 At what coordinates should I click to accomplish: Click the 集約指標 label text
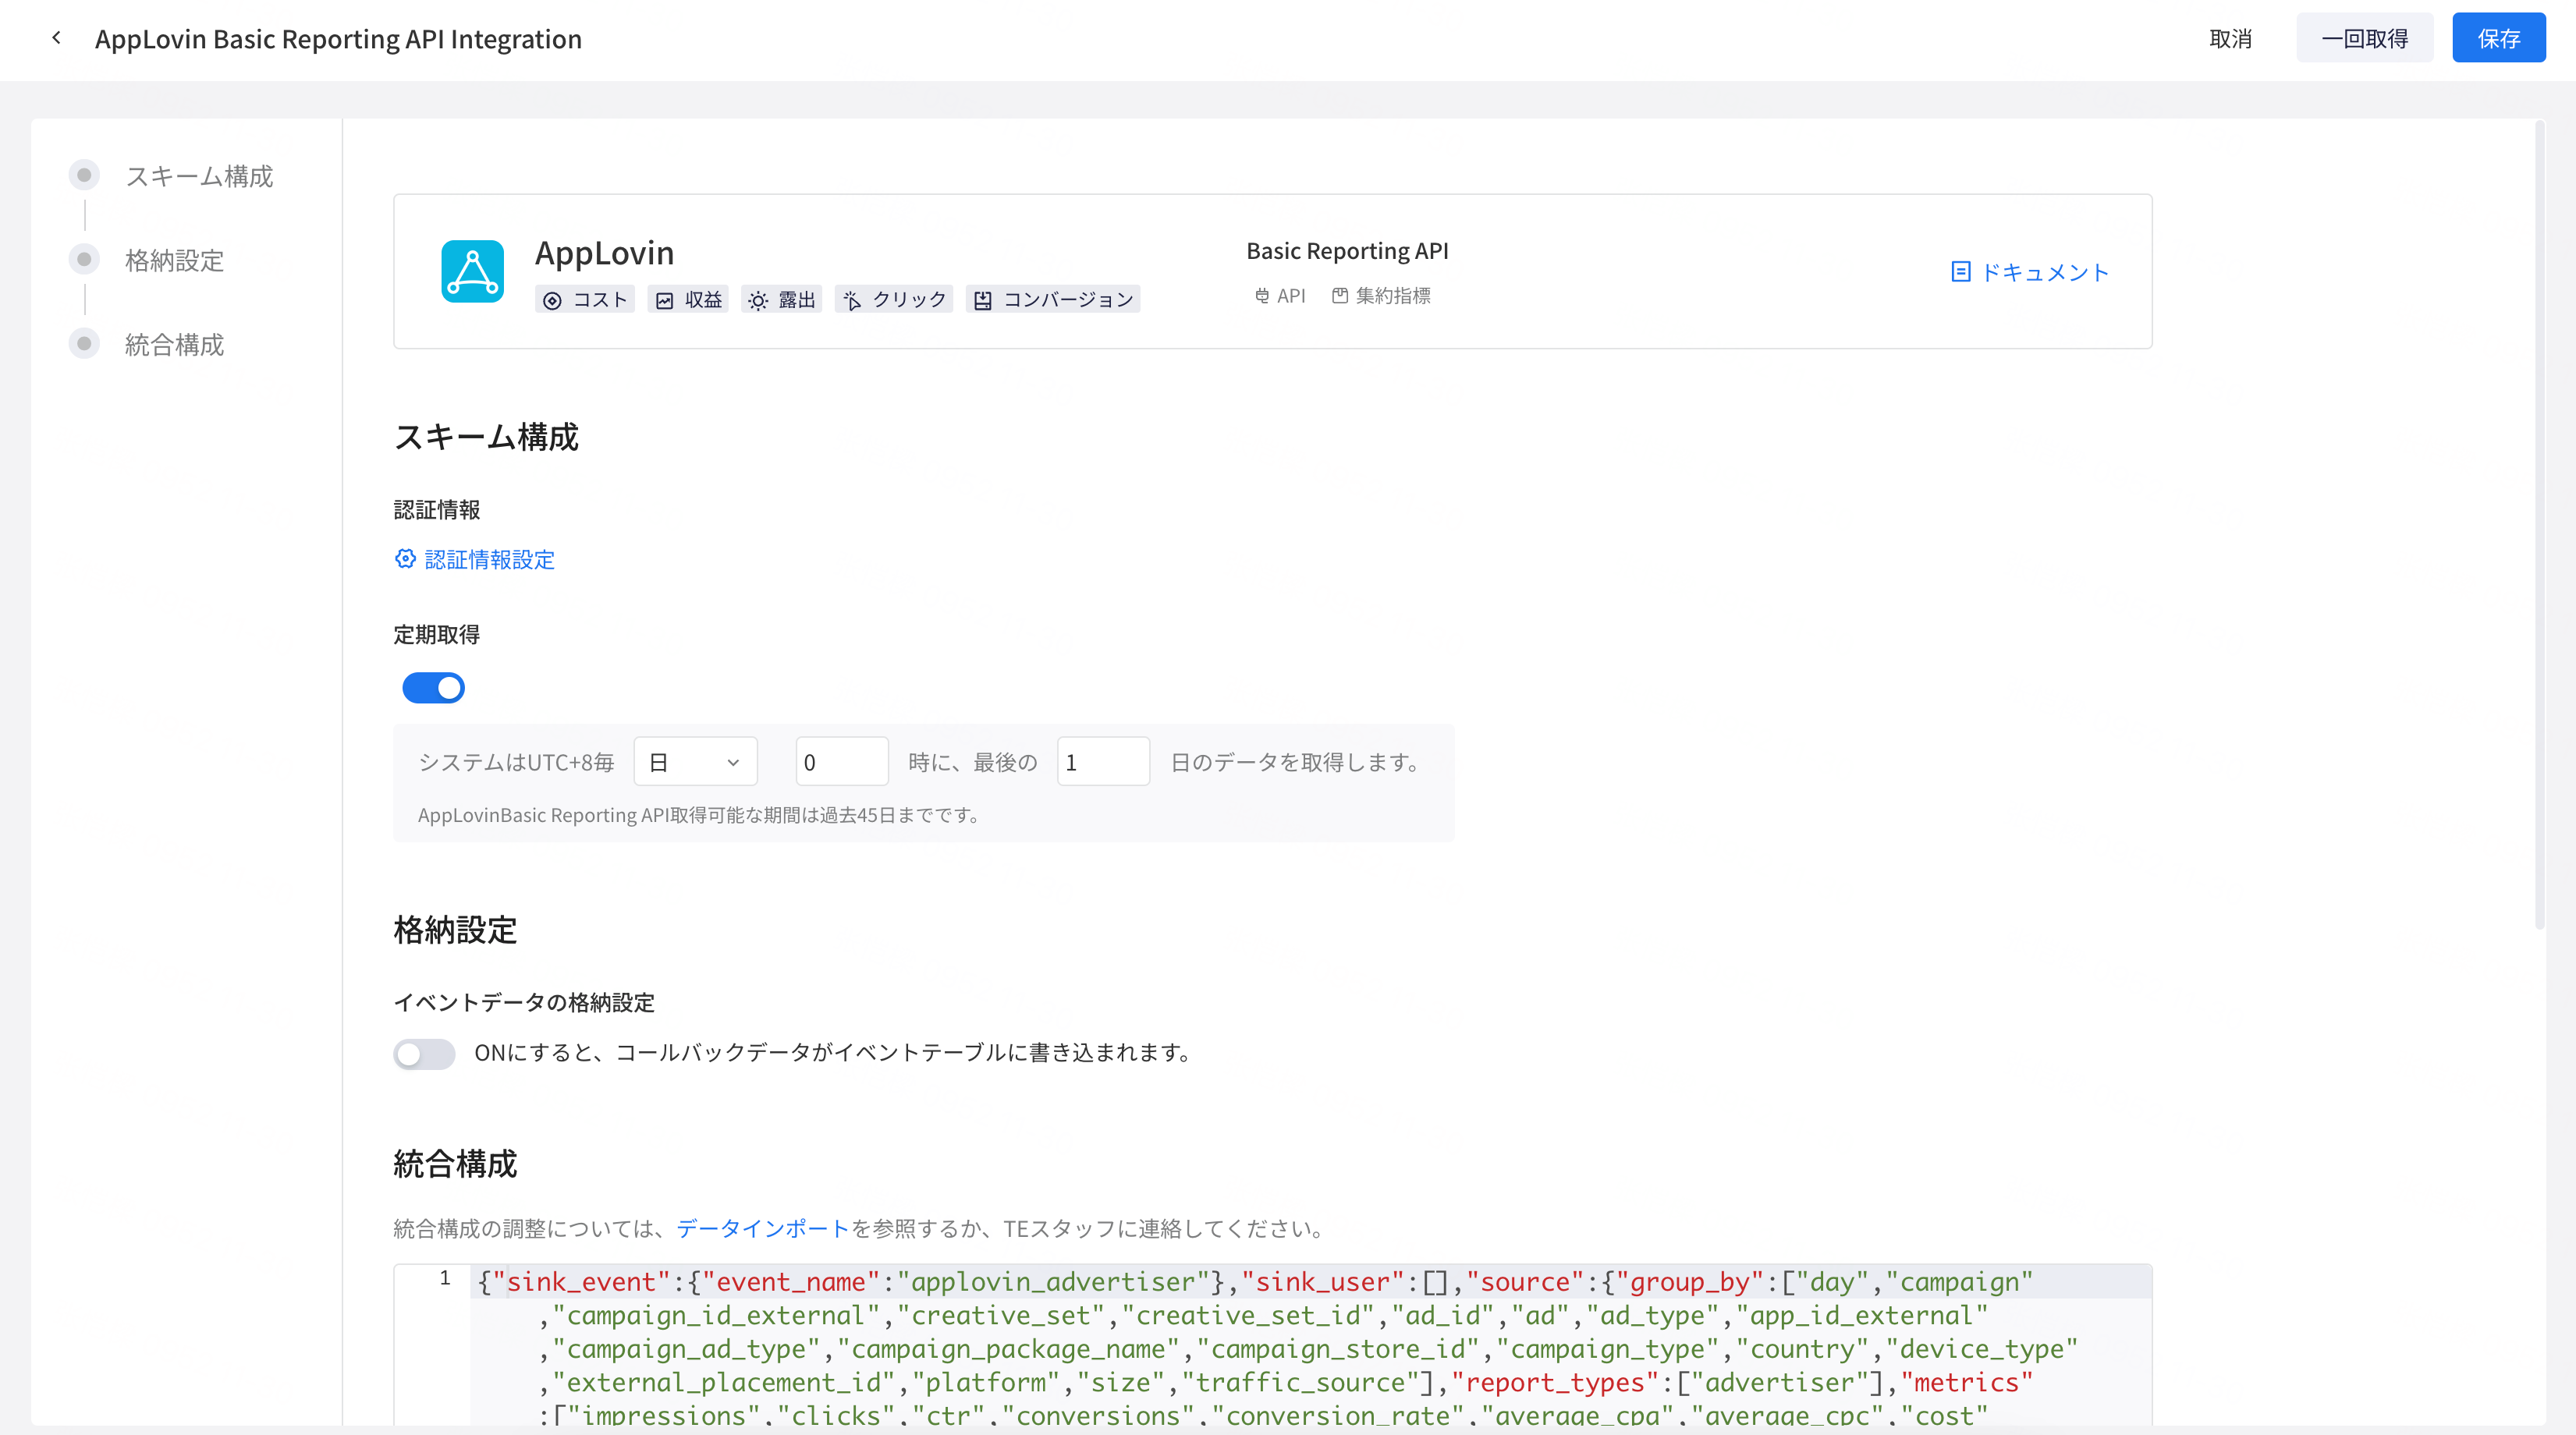(x=1393, y=296)
